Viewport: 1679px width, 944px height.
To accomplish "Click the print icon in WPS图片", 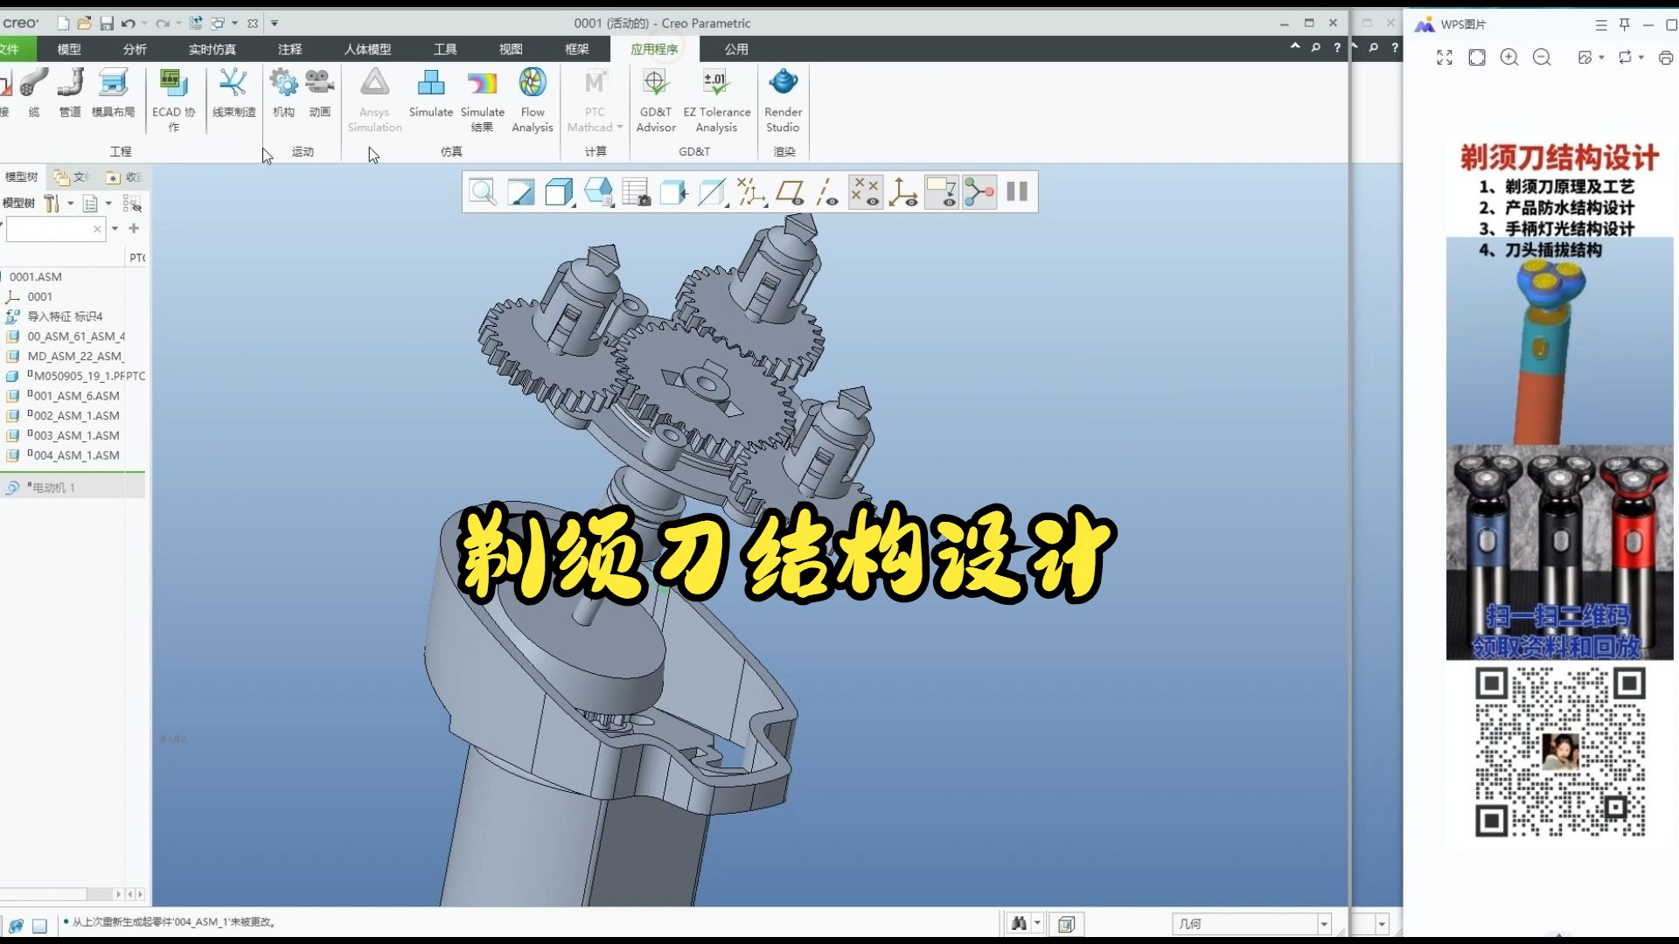I will tap(1666, 58).
